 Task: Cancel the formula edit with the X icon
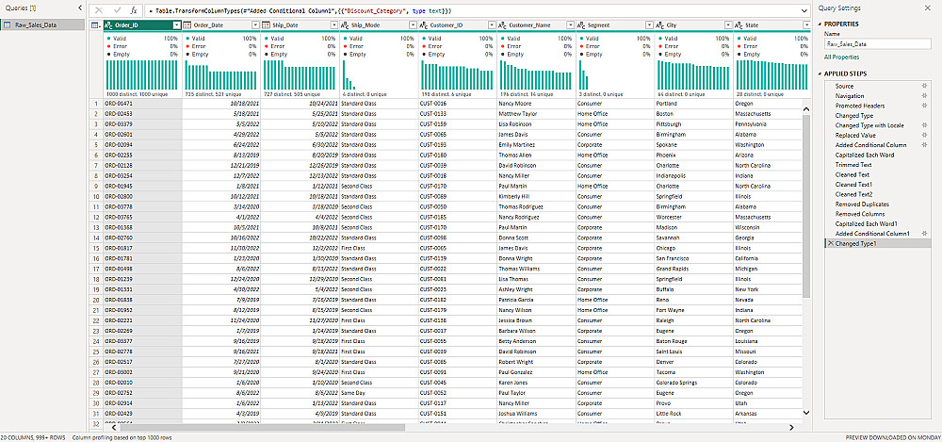(x=99, y=10)
